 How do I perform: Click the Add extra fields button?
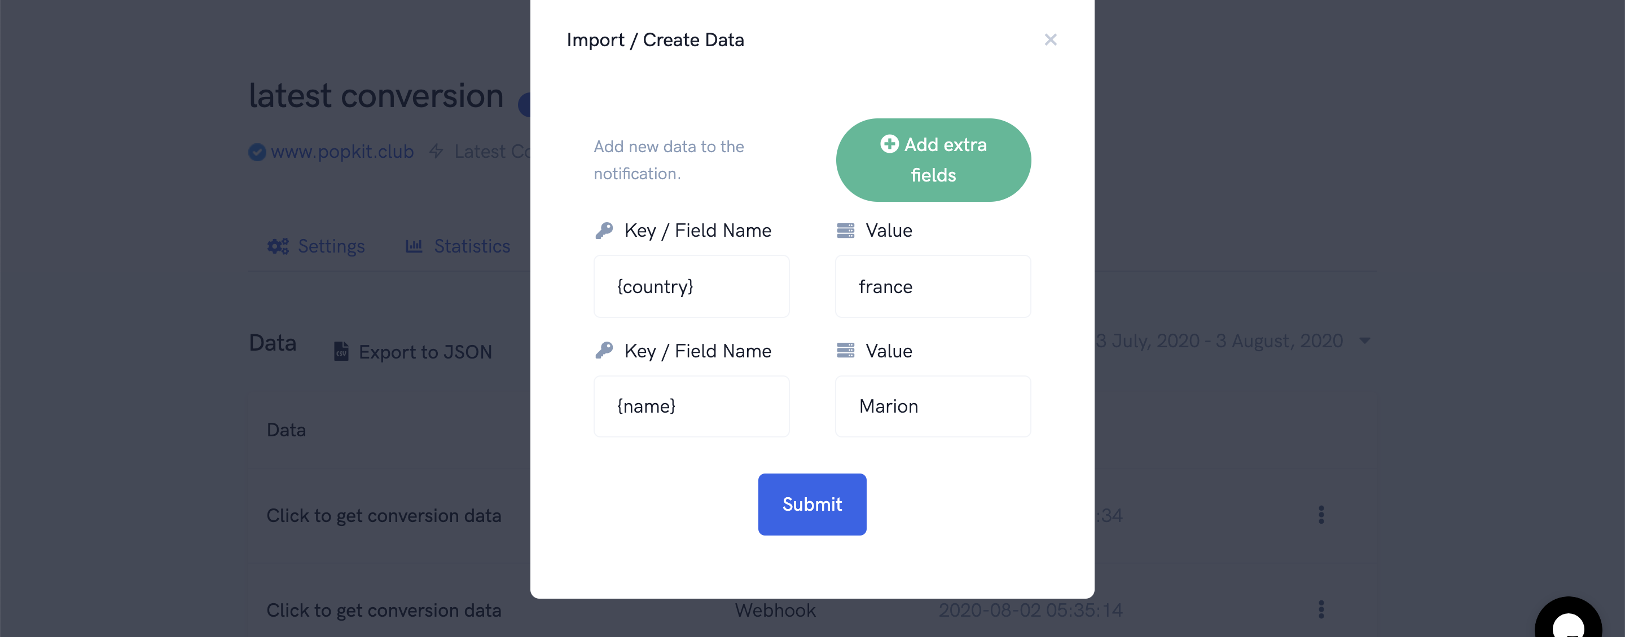click(x=933, y=160)
